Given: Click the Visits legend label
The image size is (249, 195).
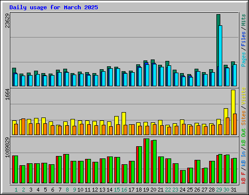Looking at the screenshot, I should point(244,96).
